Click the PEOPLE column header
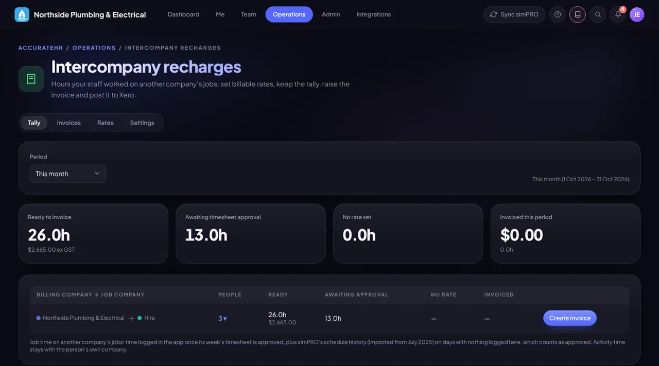Viewport: 659px width, 366px height. [x=230, y=295]
